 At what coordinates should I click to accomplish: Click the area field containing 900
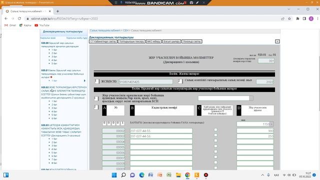(x=255, y=130)
